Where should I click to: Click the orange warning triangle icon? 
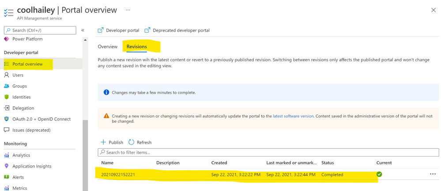pos(106,116)
